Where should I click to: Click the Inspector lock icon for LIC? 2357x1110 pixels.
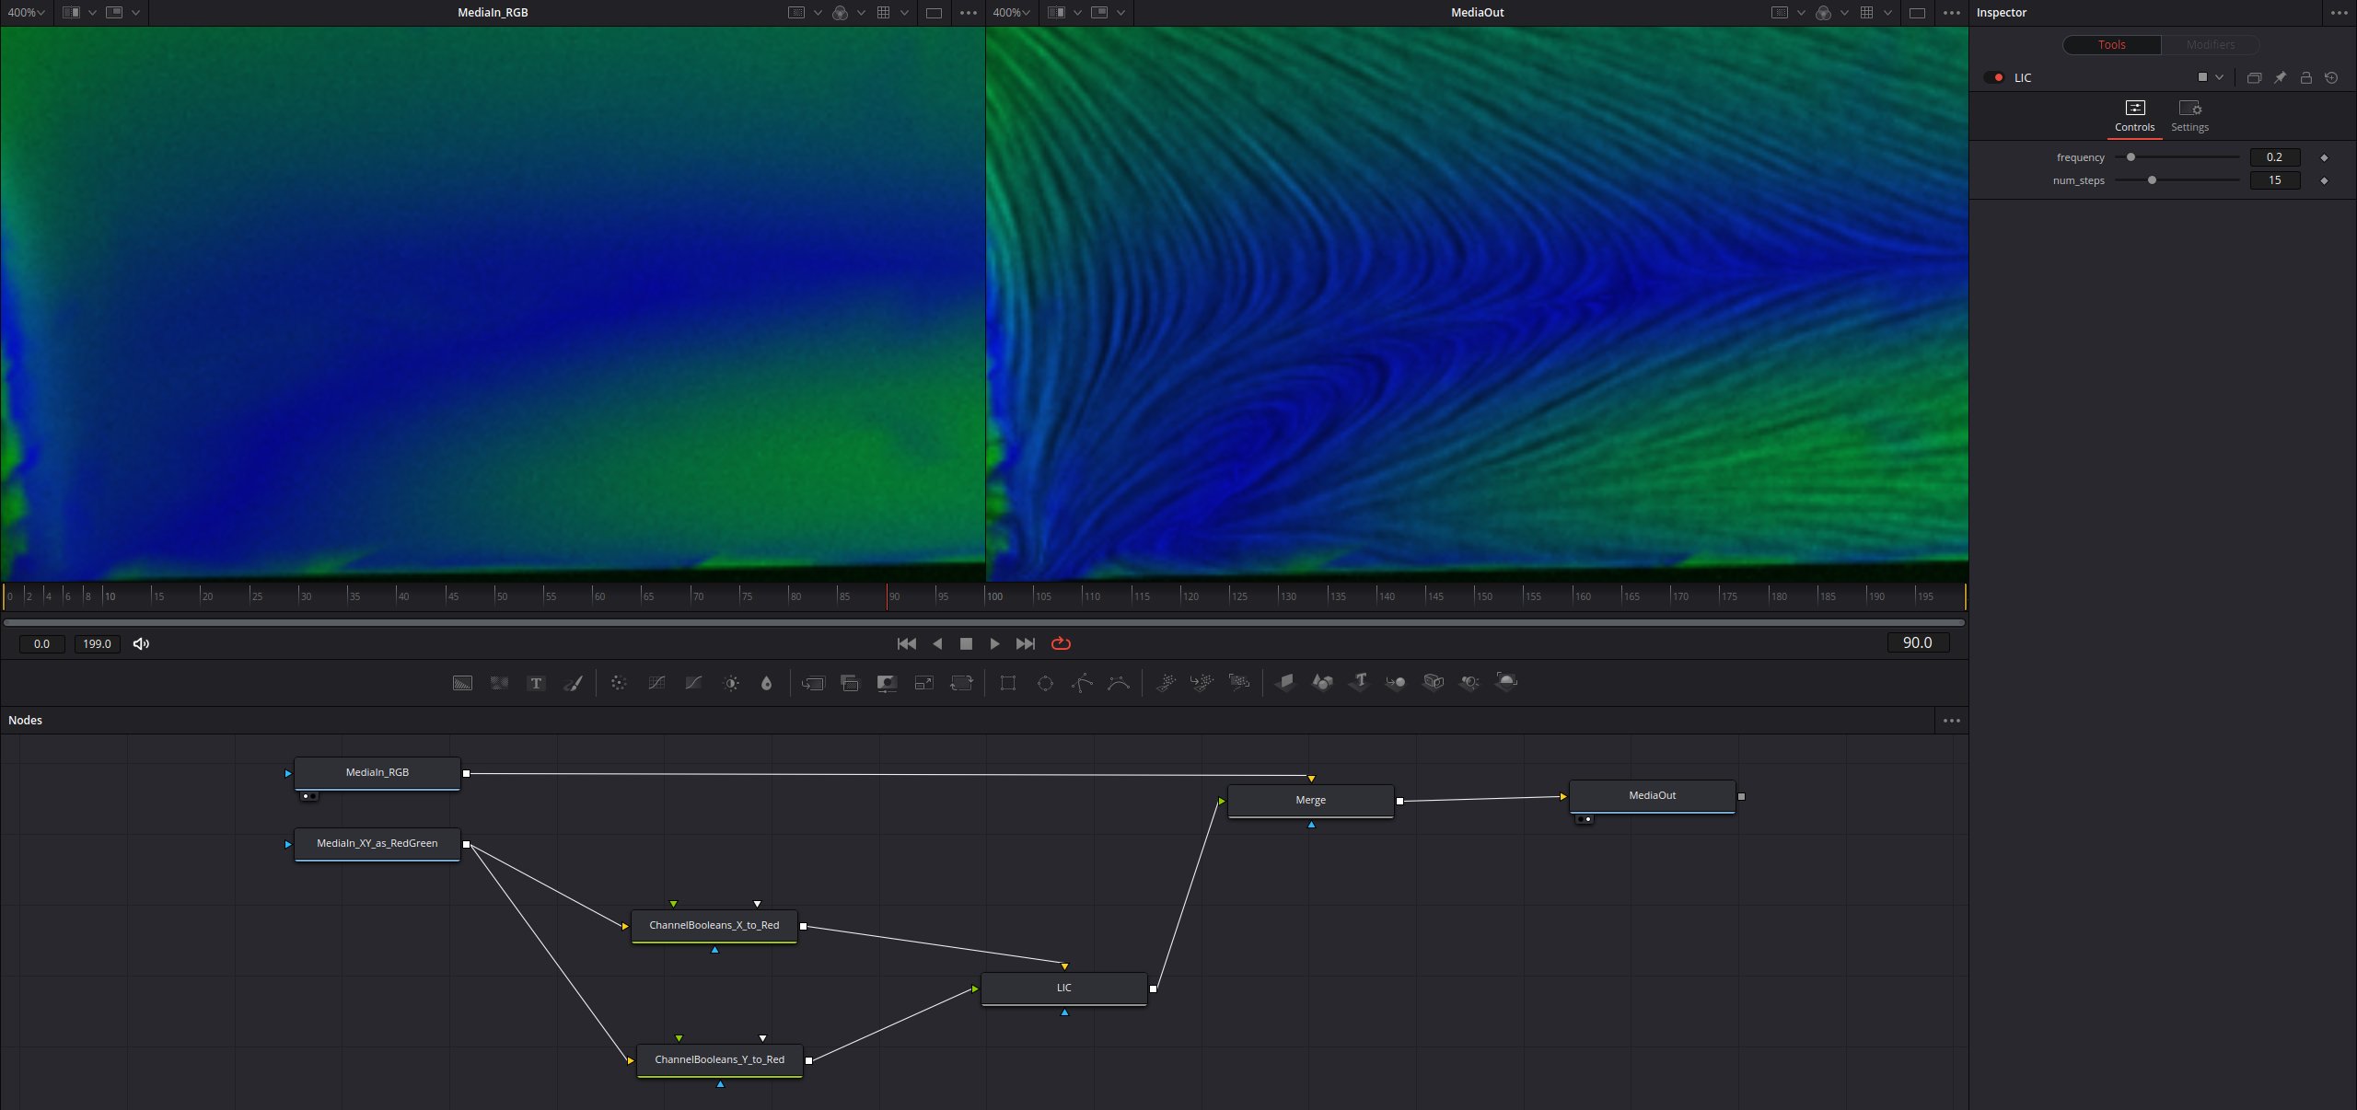(2305, 77)
